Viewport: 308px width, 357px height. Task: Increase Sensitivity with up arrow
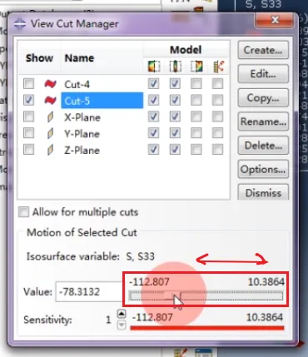click(x=122, y=314)
